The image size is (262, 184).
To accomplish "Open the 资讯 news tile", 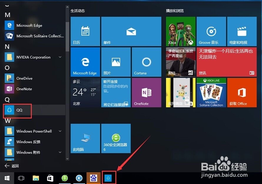I will [x=227, y=62].
